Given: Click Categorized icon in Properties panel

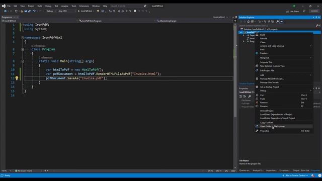Looking at the screenshot, I should pos(240,96).
